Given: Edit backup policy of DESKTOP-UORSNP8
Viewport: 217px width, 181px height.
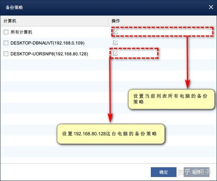Looking at the screenshot, I should pos(115,54).
